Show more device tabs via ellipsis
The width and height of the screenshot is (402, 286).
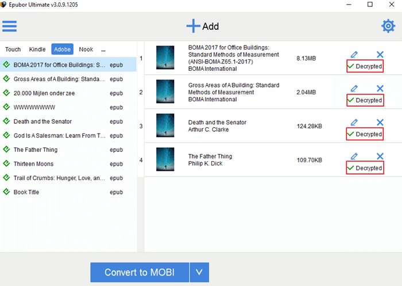click(103, 49)
